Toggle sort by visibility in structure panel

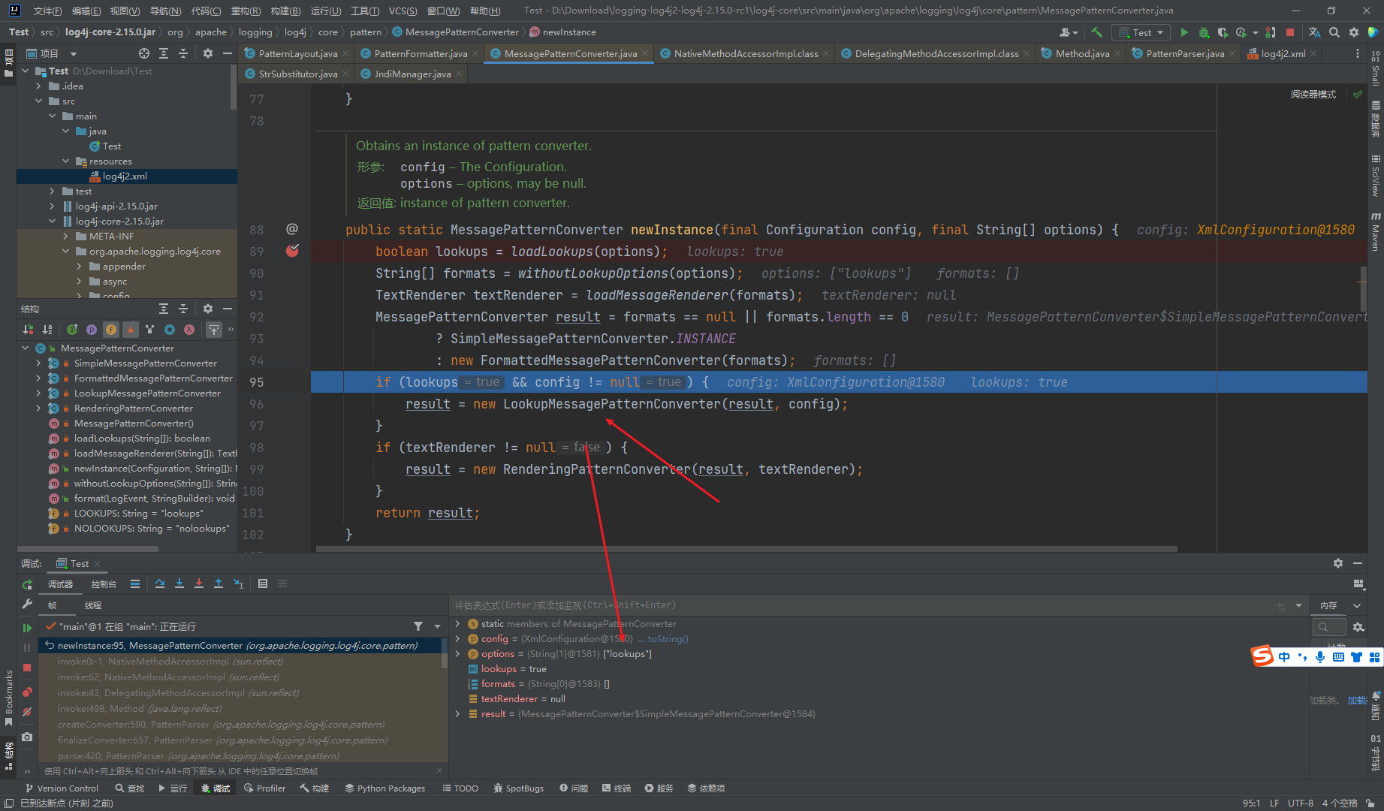28,329
